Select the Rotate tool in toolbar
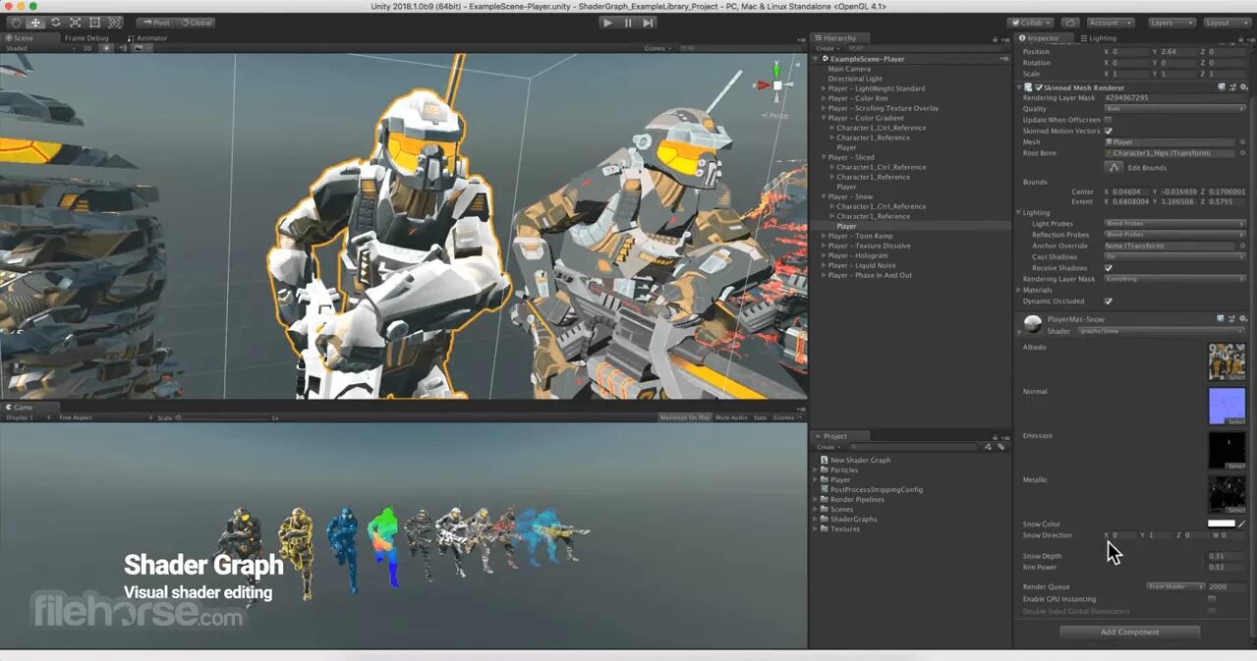This screenshot has height=661, width=1257. 55,23
